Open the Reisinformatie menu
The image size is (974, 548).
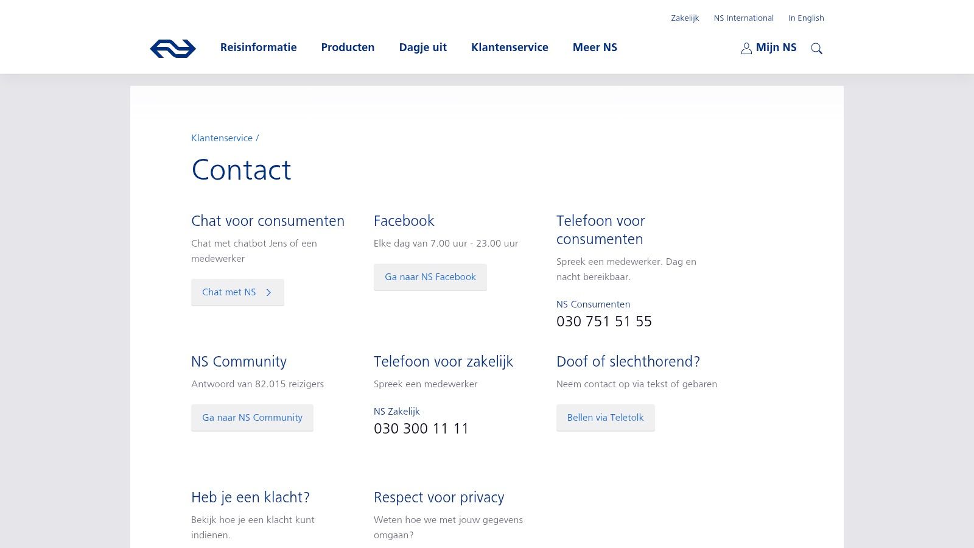point(258,47)
